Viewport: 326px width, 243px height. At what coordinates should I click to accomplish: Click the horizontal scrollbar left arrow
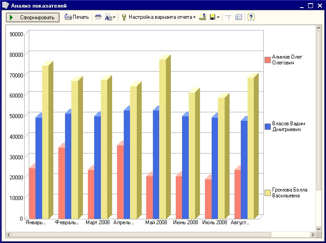pyautogui.click(x=9, y=234)
